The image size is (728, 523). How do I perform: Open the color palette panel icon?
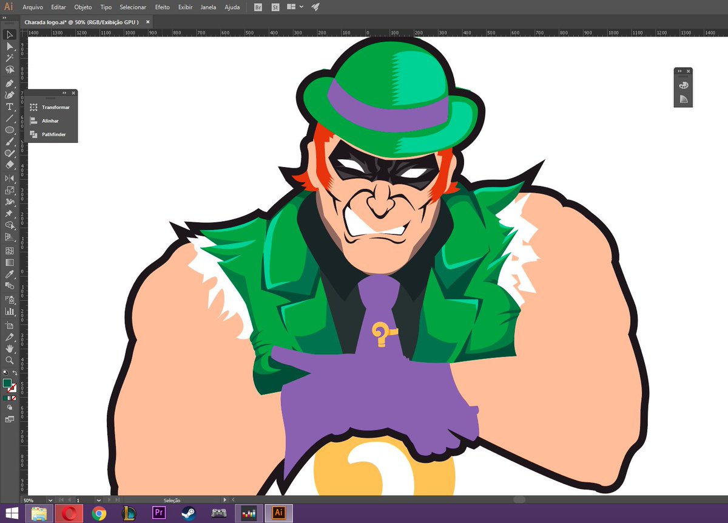(x=684, y=85)
